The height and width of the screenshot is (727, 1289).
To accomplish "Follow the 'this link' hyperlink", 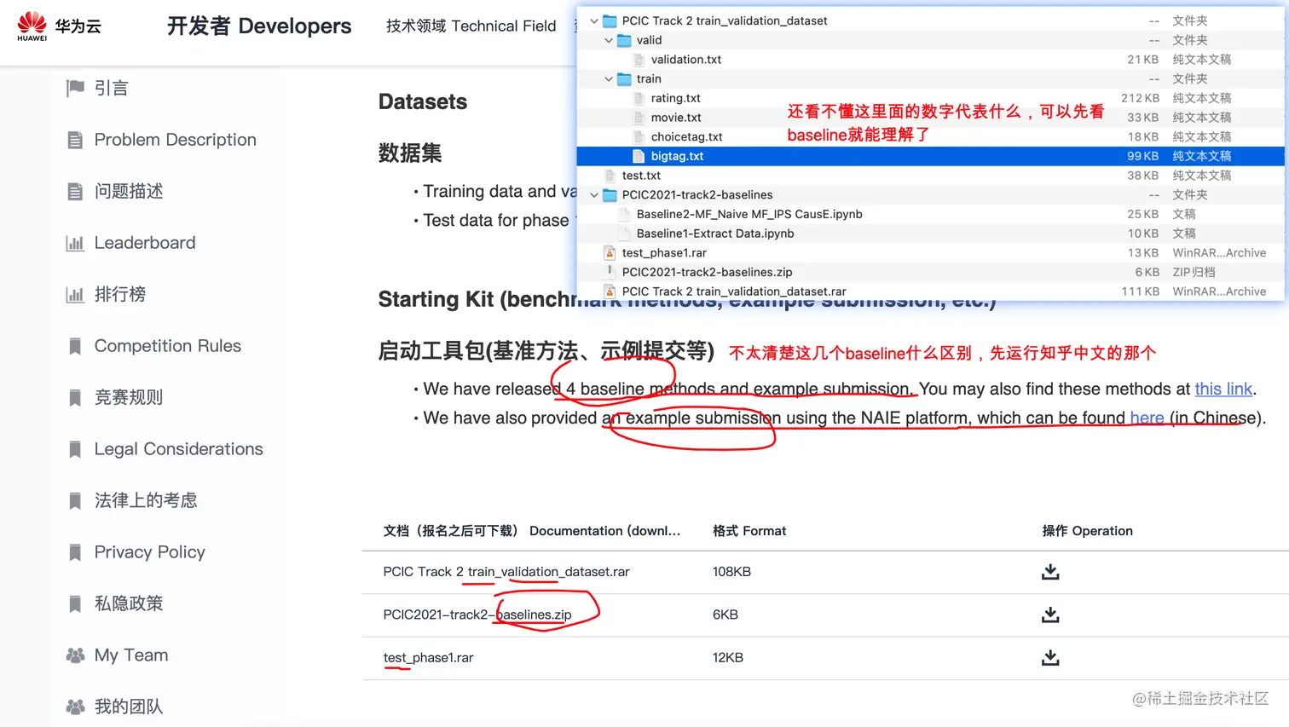I will [1223, 389].
